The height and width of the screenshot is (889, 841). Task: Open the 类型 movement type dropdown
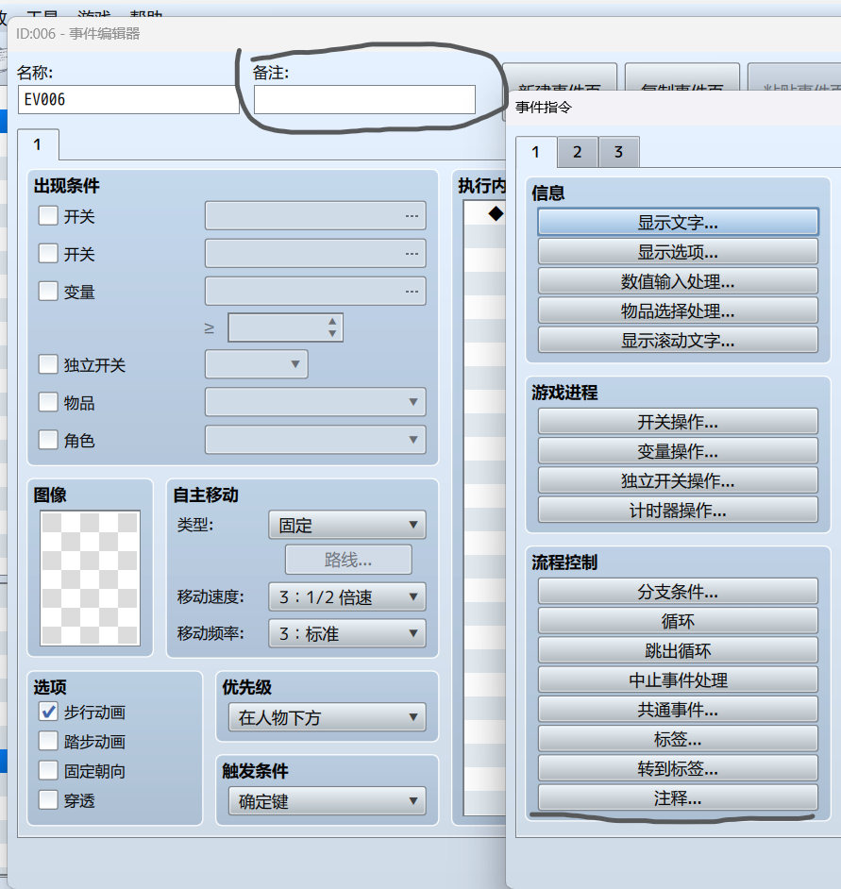pos(346,525)
